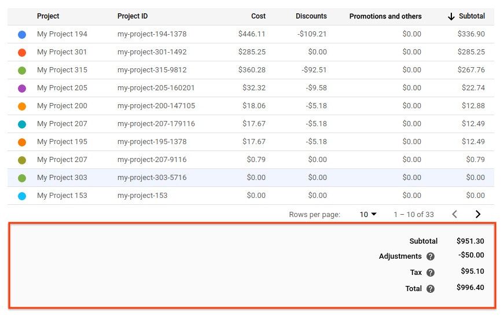Click project ID my-project-200-147105

pos(156,106)
